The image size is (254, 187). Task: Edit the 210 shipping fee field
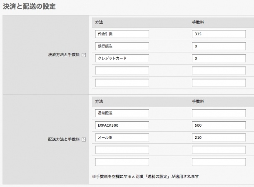point(219,138)
